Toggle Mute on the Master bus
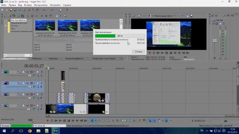Viewport: 239px width, 134px height. point(220,24)
